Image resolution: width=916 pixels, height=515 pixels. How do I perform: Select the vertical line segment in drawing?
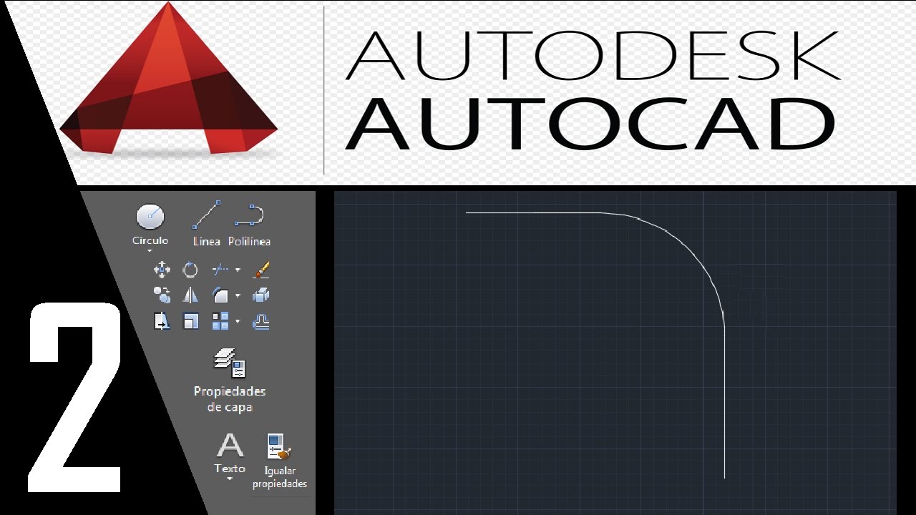coord(724,403)
